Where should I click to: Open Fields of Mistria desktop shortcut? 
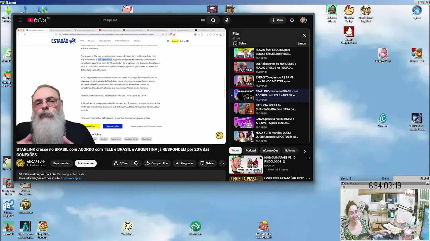[332, 14]
